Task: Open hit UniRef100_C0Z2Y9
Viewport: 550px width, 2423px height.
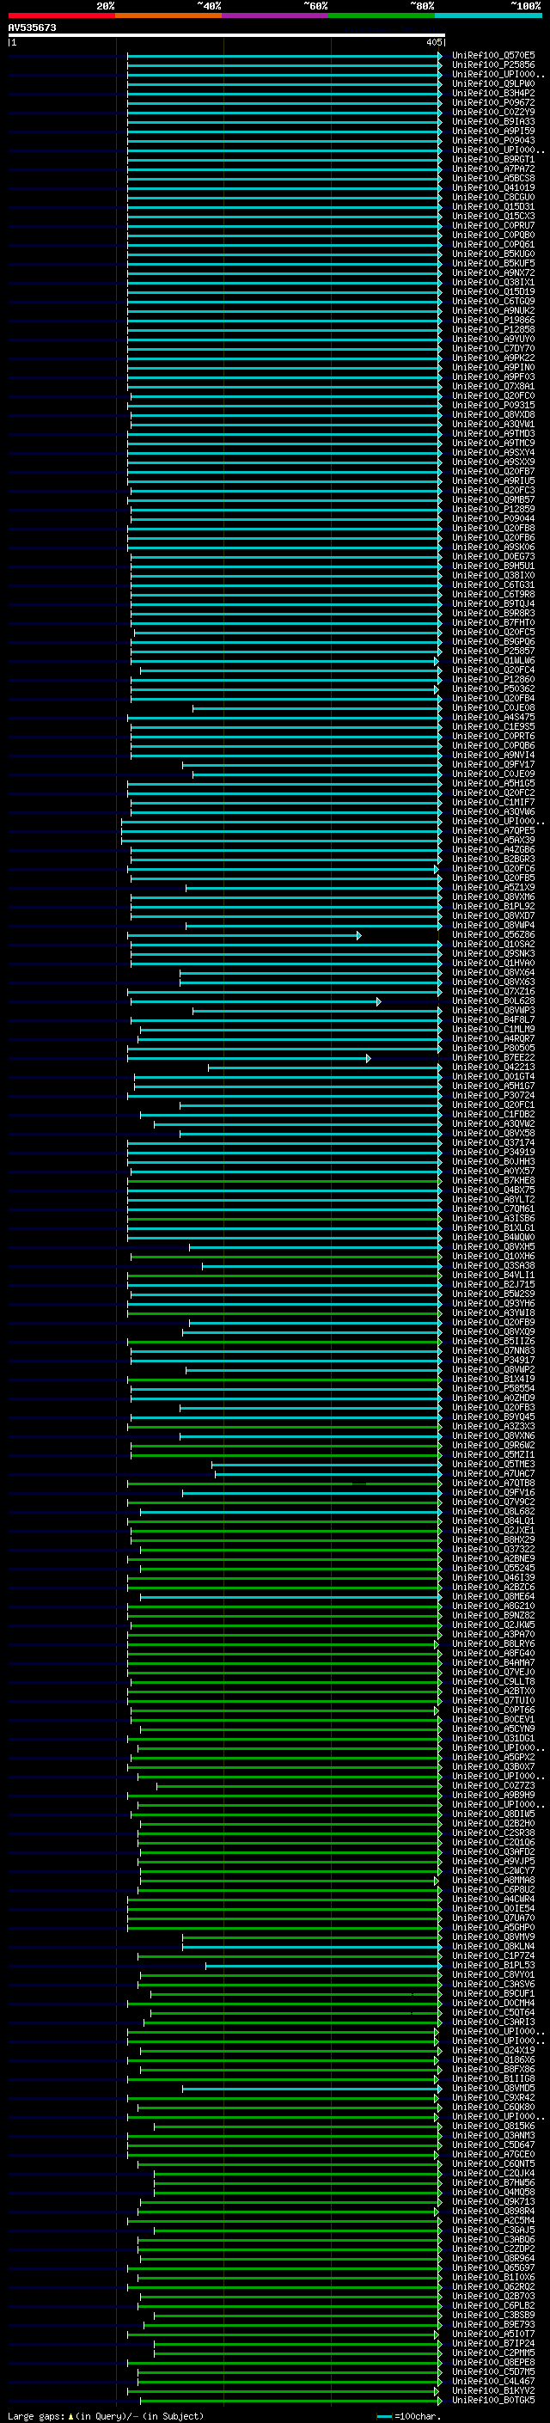Action: point(493,112)
